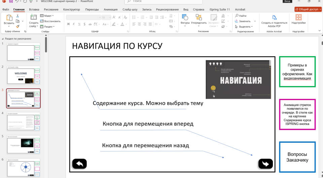
Task: Open the Add-ins (Надстройки) icon
Action: pos(298,17)
